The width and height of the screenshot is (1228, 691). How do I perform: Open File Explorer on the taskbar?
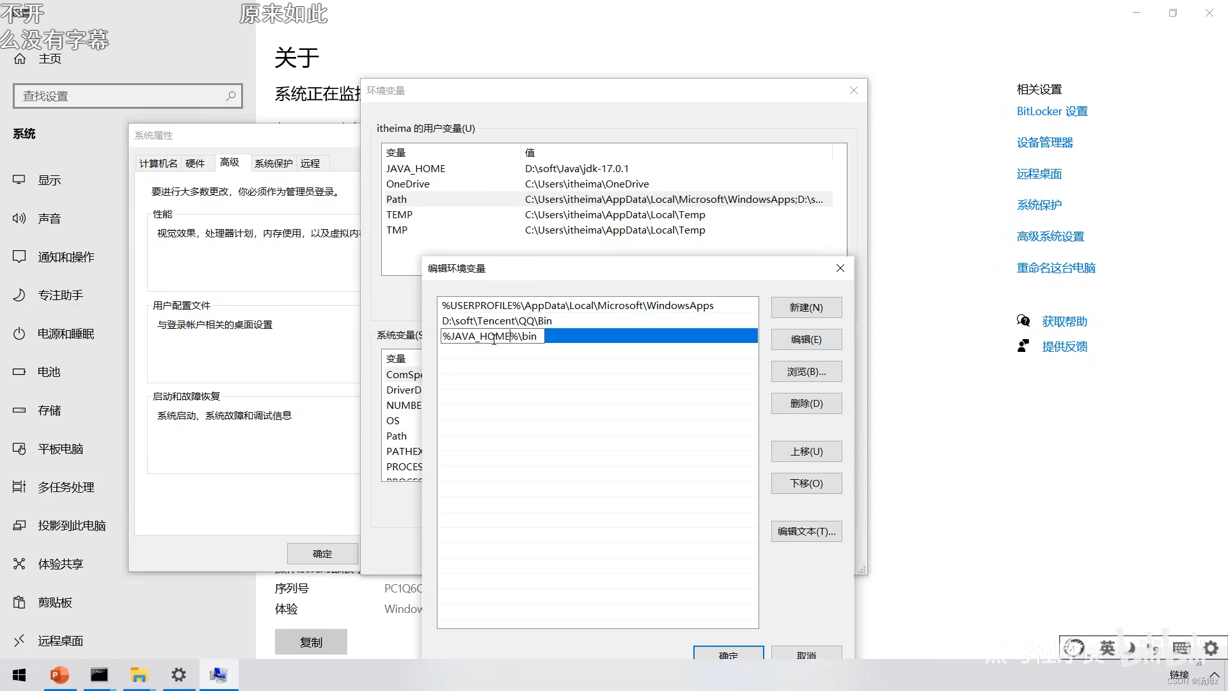139,675
